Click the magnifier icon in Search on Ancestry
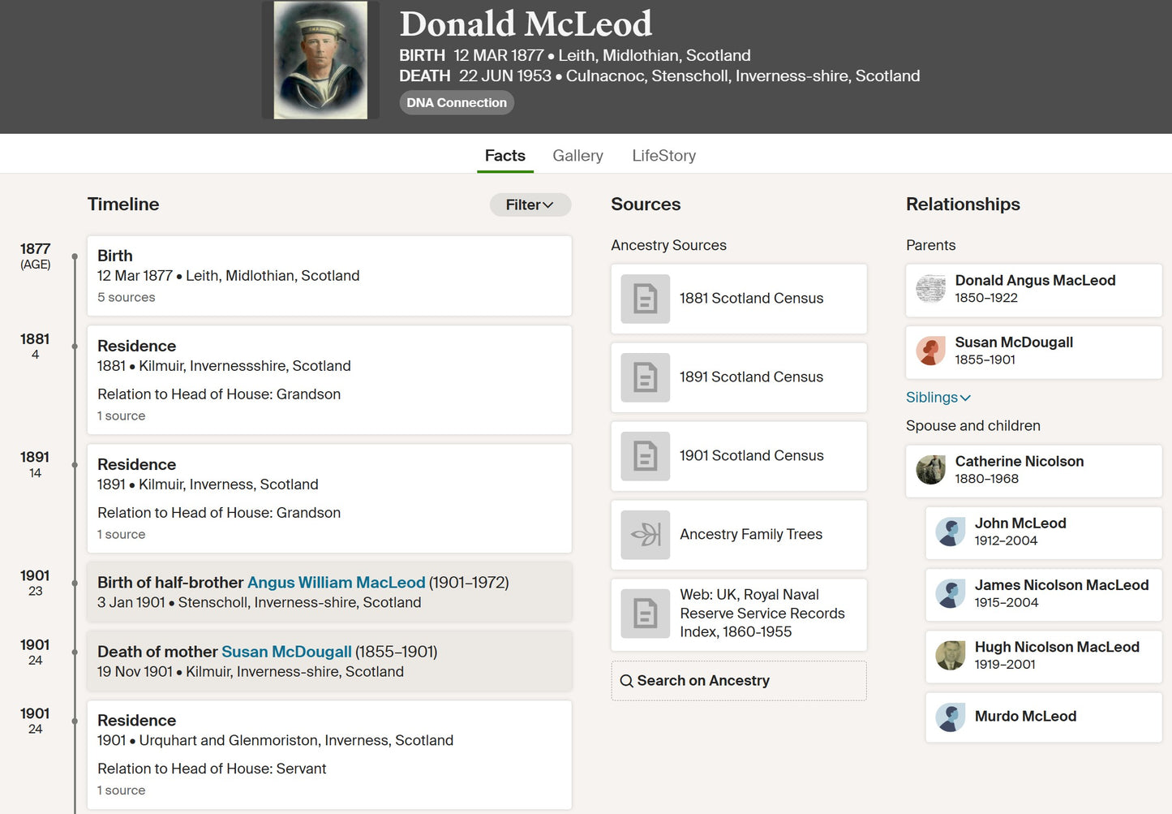The height and width of the screenshot is (814, 1172). pos(626,681)
